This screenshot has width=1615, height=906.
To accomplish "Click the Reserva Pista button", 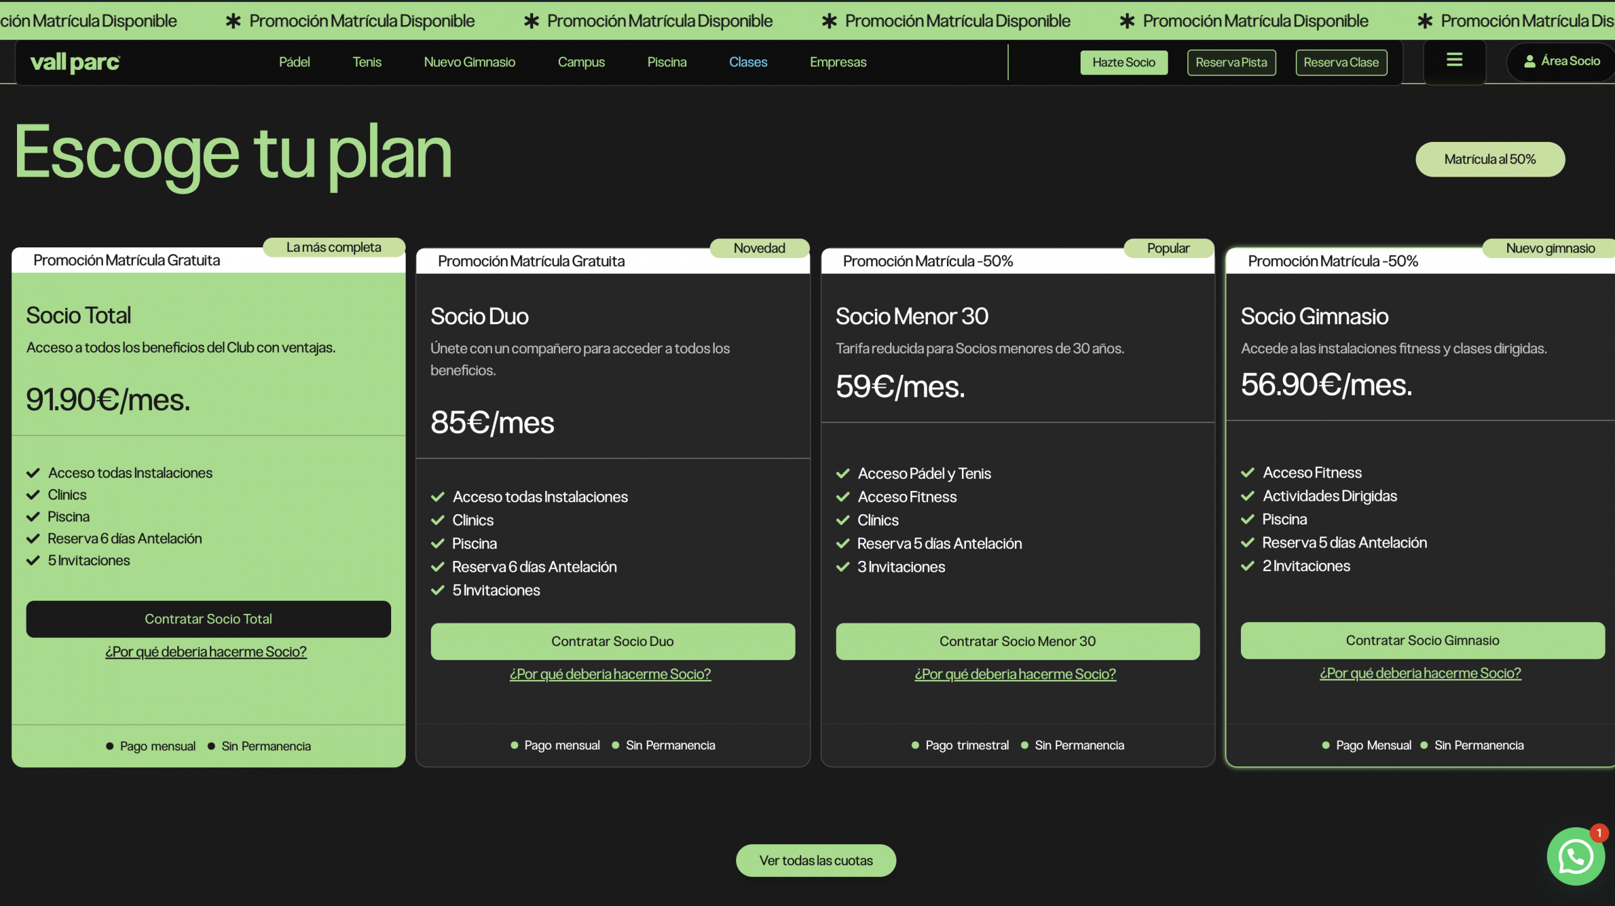I will [x=1231, y=62].
